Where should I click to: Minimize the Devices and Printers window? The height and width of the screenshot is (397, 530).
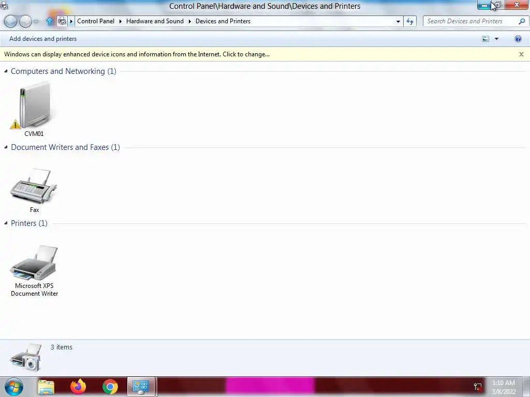pyautogui.click(x=484, y=5)
